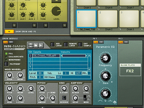Image resolution: width=144 pixels, height=108 pixels.
Task: Collapse Show Drum and FX section
Action: tap(9, 31)
